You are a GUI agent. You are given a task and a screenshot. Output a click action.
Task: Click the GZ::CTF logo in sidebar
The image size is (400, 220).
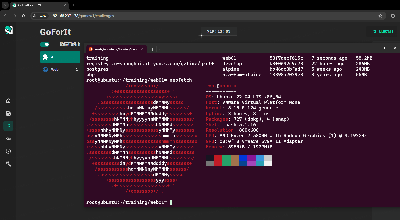tap(9, 30)
